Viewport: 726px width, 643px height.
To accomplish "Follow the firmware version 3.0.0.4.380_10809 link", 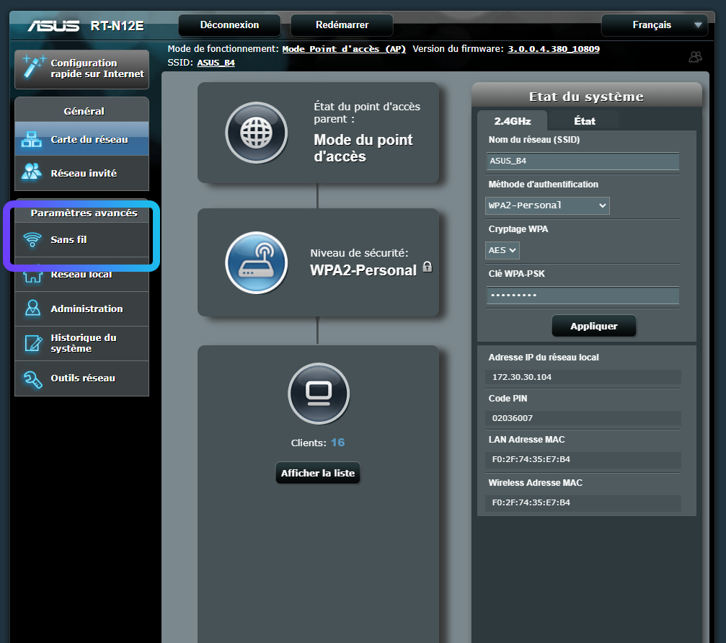I will 553,49.
